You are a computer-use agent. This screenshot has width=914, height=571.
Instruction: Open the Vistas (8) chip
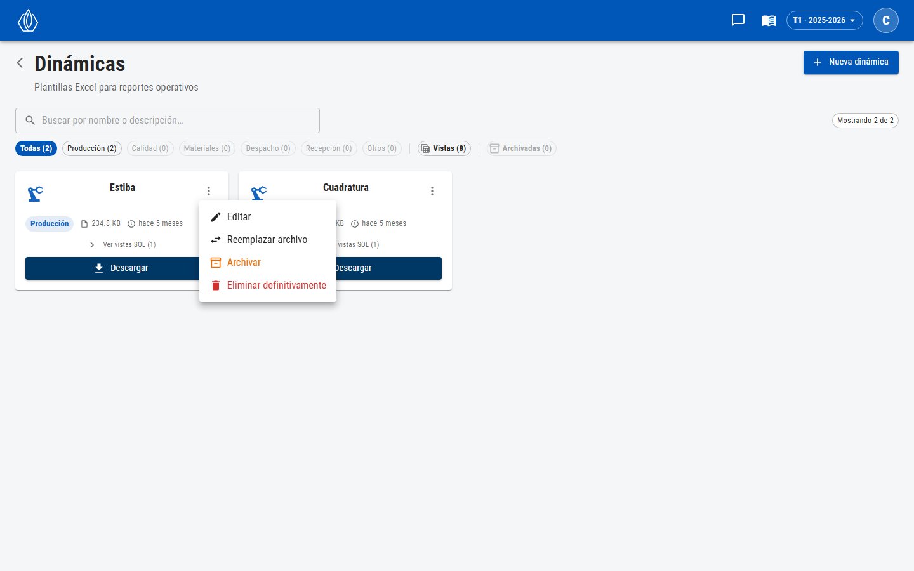pyautogui.click(x=444, y=148)
